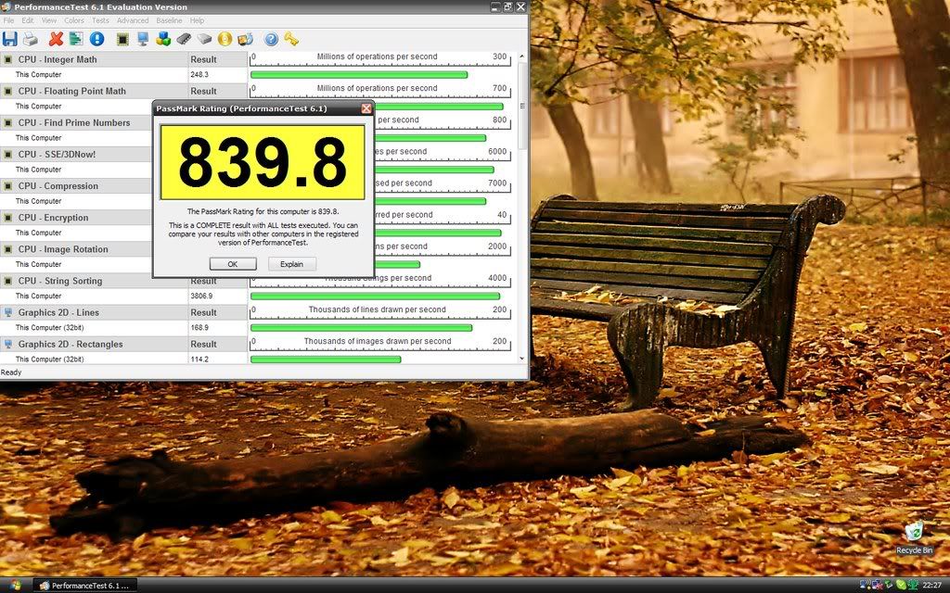
Task: Click the green String Sorting result bar
Action: coord(375,296)
